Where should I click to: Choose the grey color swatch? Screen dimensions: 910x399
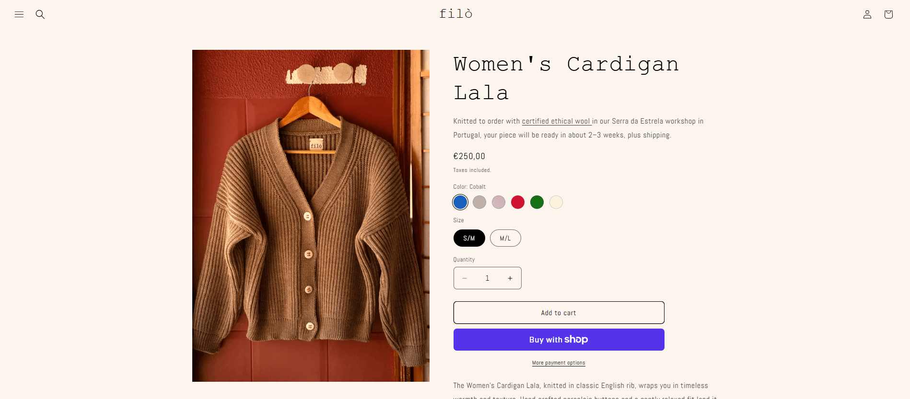(x=479, y=202)
